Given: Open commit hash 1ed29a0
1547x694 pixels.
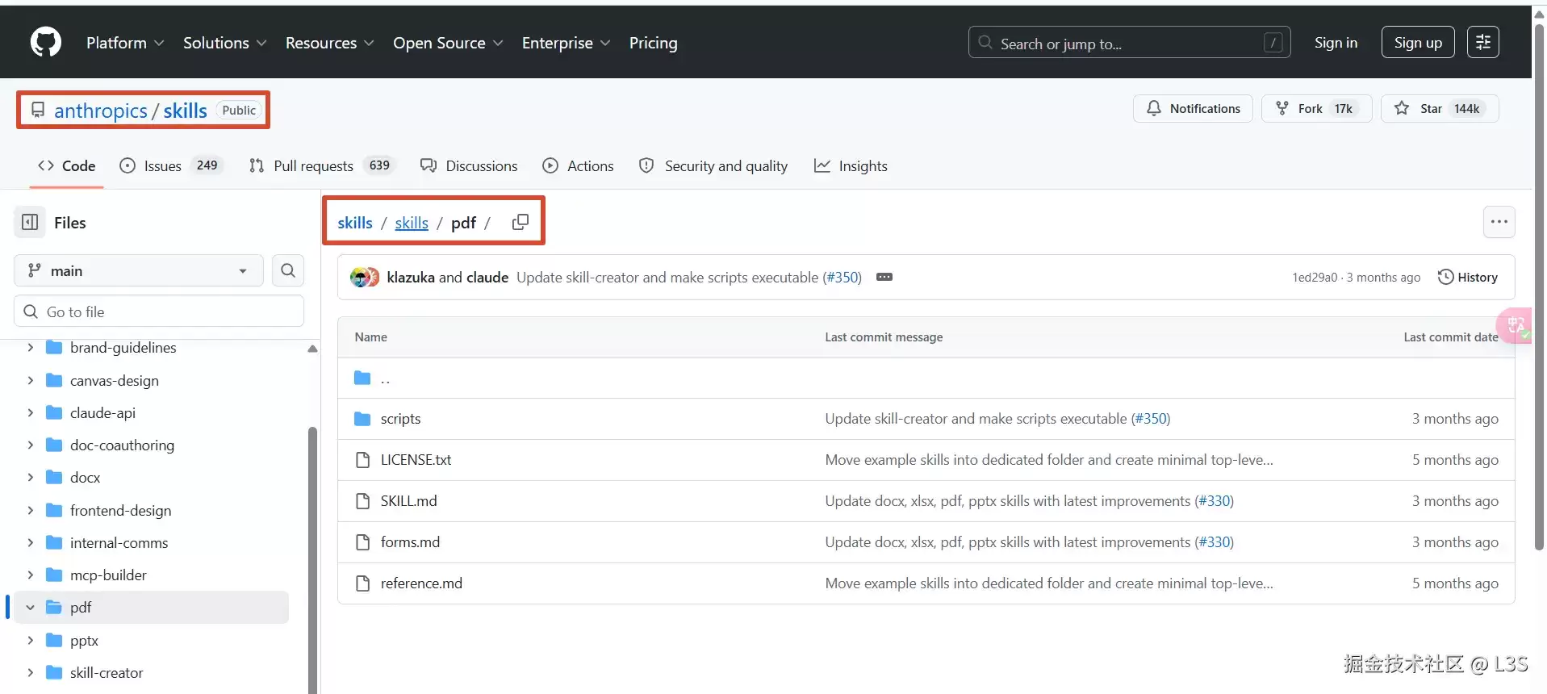Looking at the screenshot, I should (x=1315, y=278).
